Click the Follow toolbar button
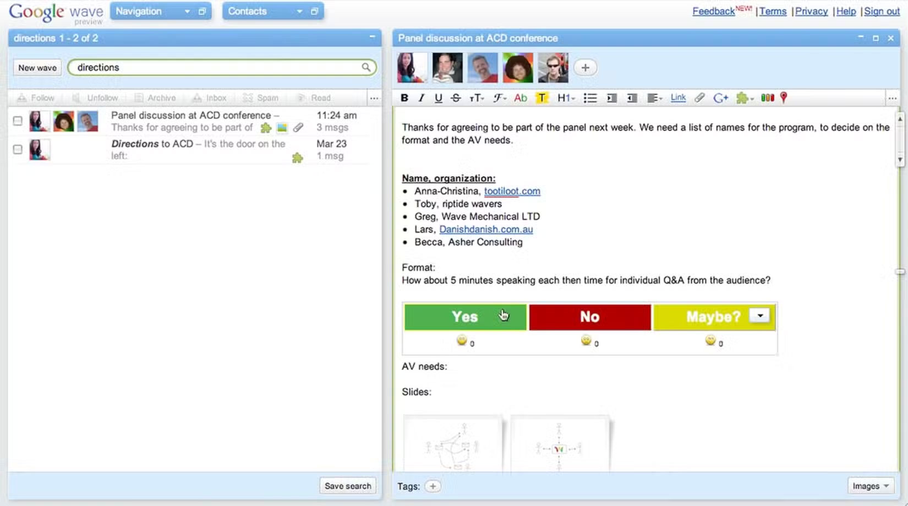This screenshot has height=506, width=908. 36,98
